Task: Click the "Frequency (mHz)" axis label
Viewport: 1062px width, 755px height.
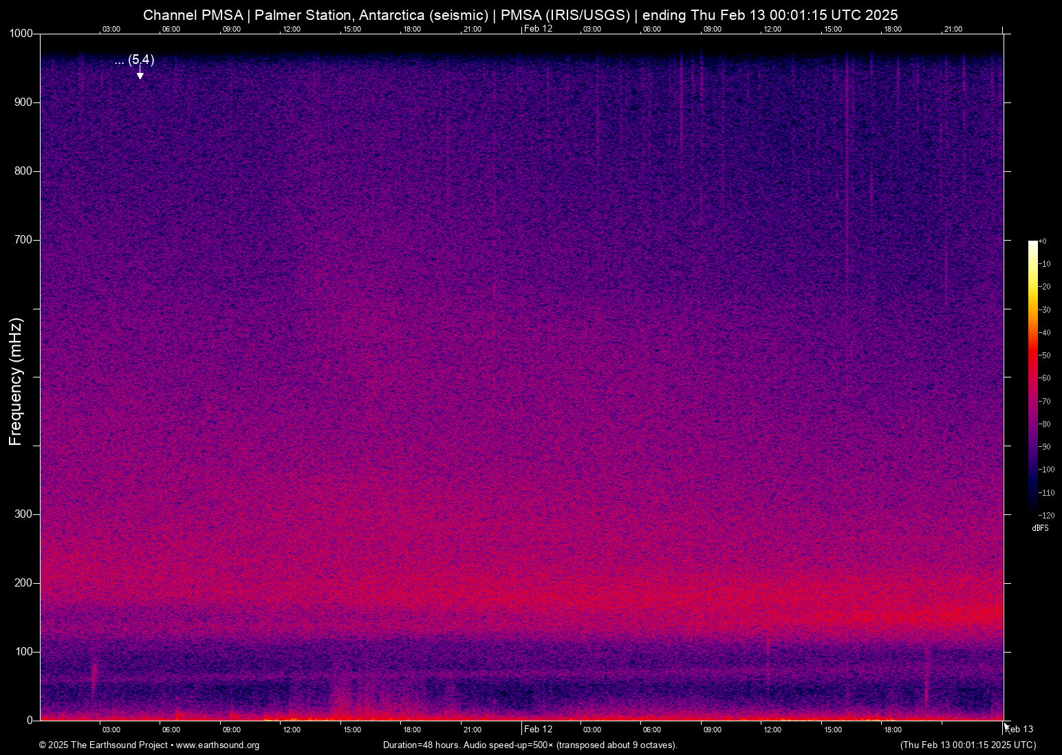Action: tap(16, 382)
